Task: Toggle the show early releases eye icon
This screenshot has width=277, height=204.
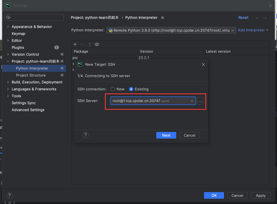Action: coord(97,44)
